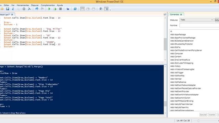Collapse the script pane with the round arrow
This screenshot has width=219, height=123.
[165, 14]
